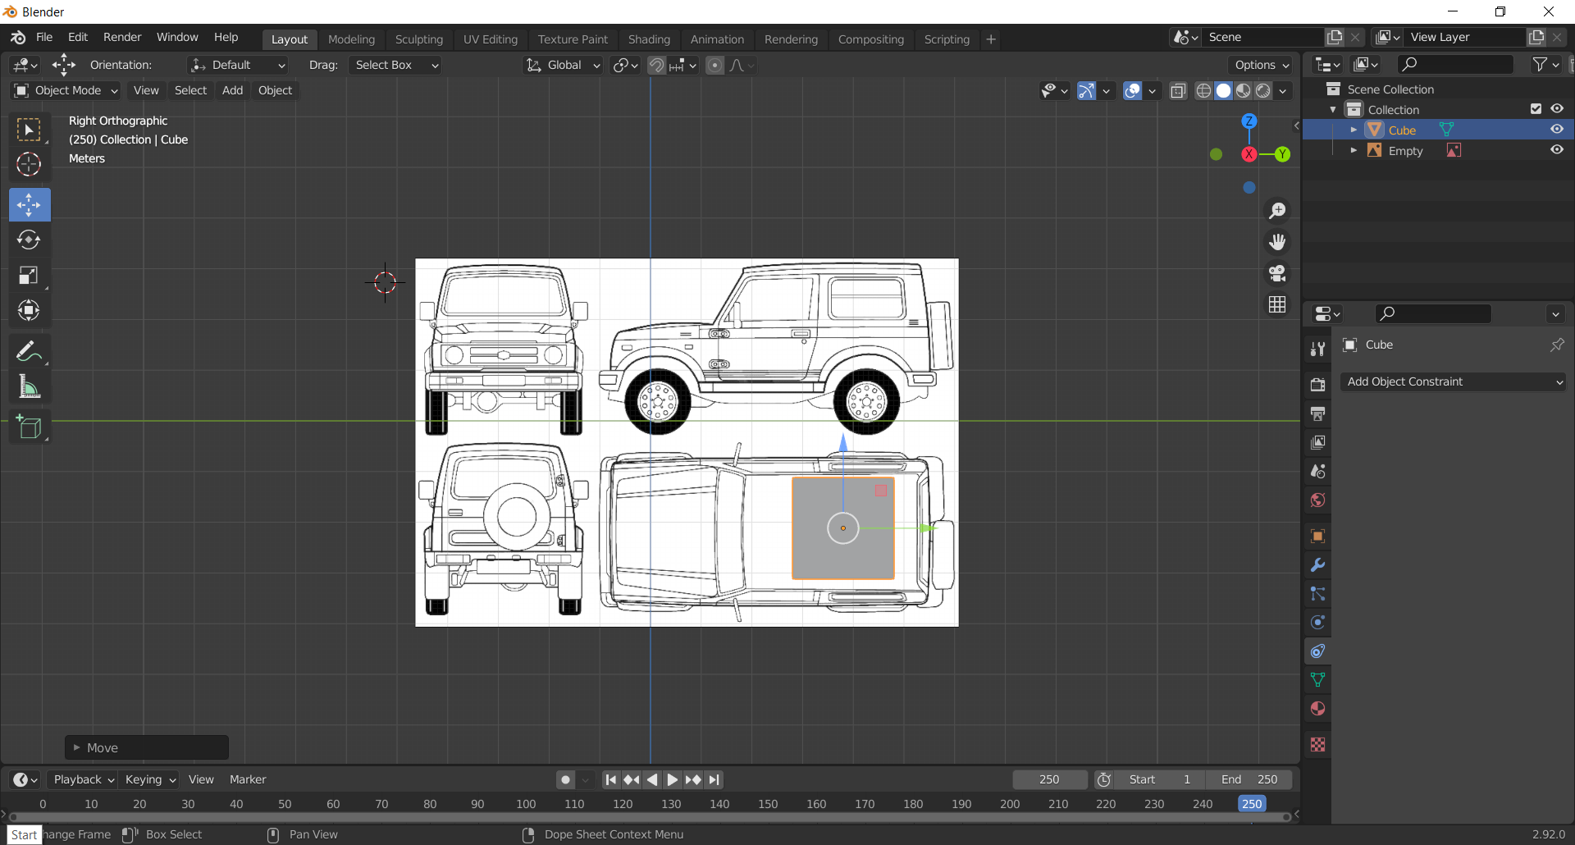The image size is (1575, 845).
Task: Click frame 100 on timeline ruler
Action: (526, 804)
